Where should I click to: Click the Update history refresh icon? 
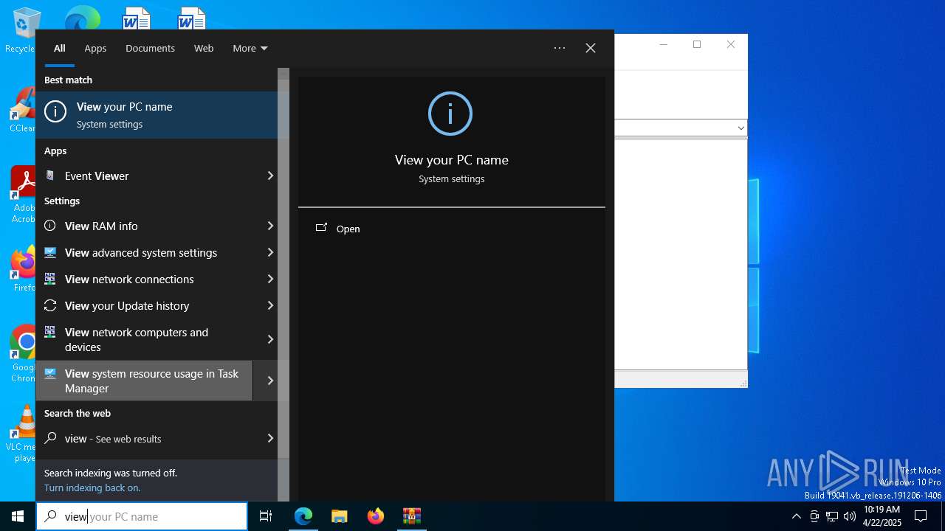(50, 305)
